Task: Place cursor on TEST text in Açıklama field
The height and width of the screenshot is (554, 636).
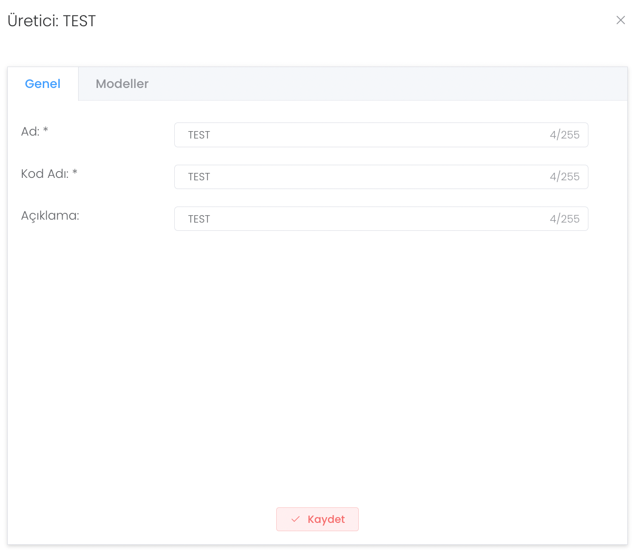Action: pyautogui.click(x=199, y=219)
